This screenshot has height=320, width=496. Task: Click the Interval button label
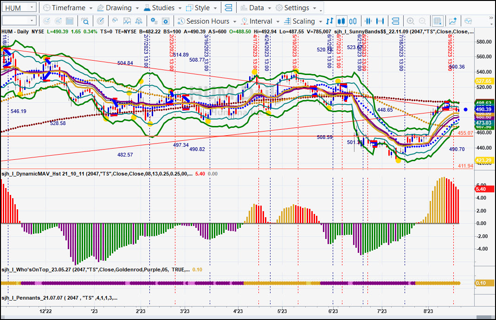coord(261,21)
